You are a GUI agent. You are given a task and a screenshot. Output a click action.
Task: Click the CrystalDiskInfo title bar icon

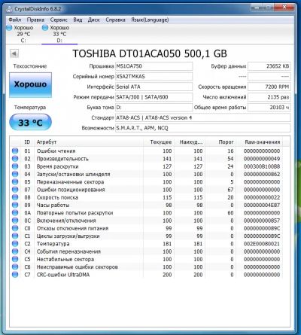[x=9, y=9]
